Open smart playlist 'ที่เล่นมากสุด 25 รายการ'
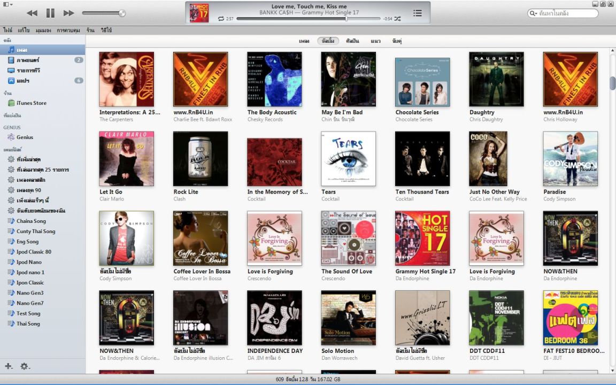This screenshot has width=616, height=385. [42, 170]
